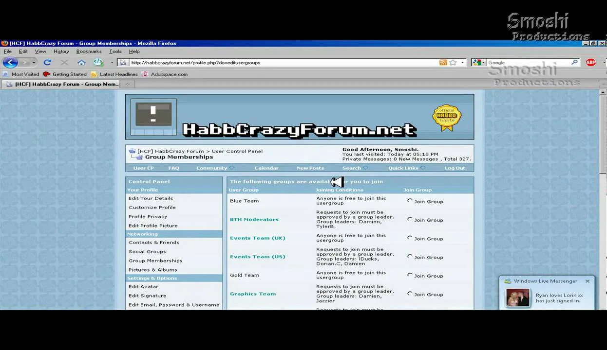Viewport: 607px width, 350px height.
Task: Open the Edit menu
Action: [x=23, y=52]
